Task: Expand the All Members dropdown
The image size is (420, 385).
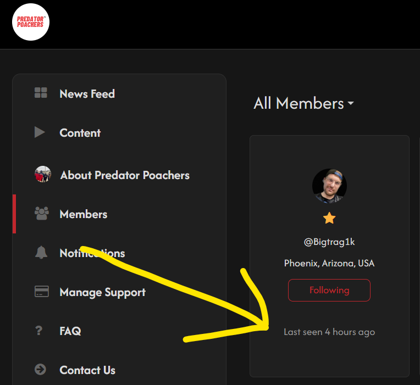Action: pos(304,103)
